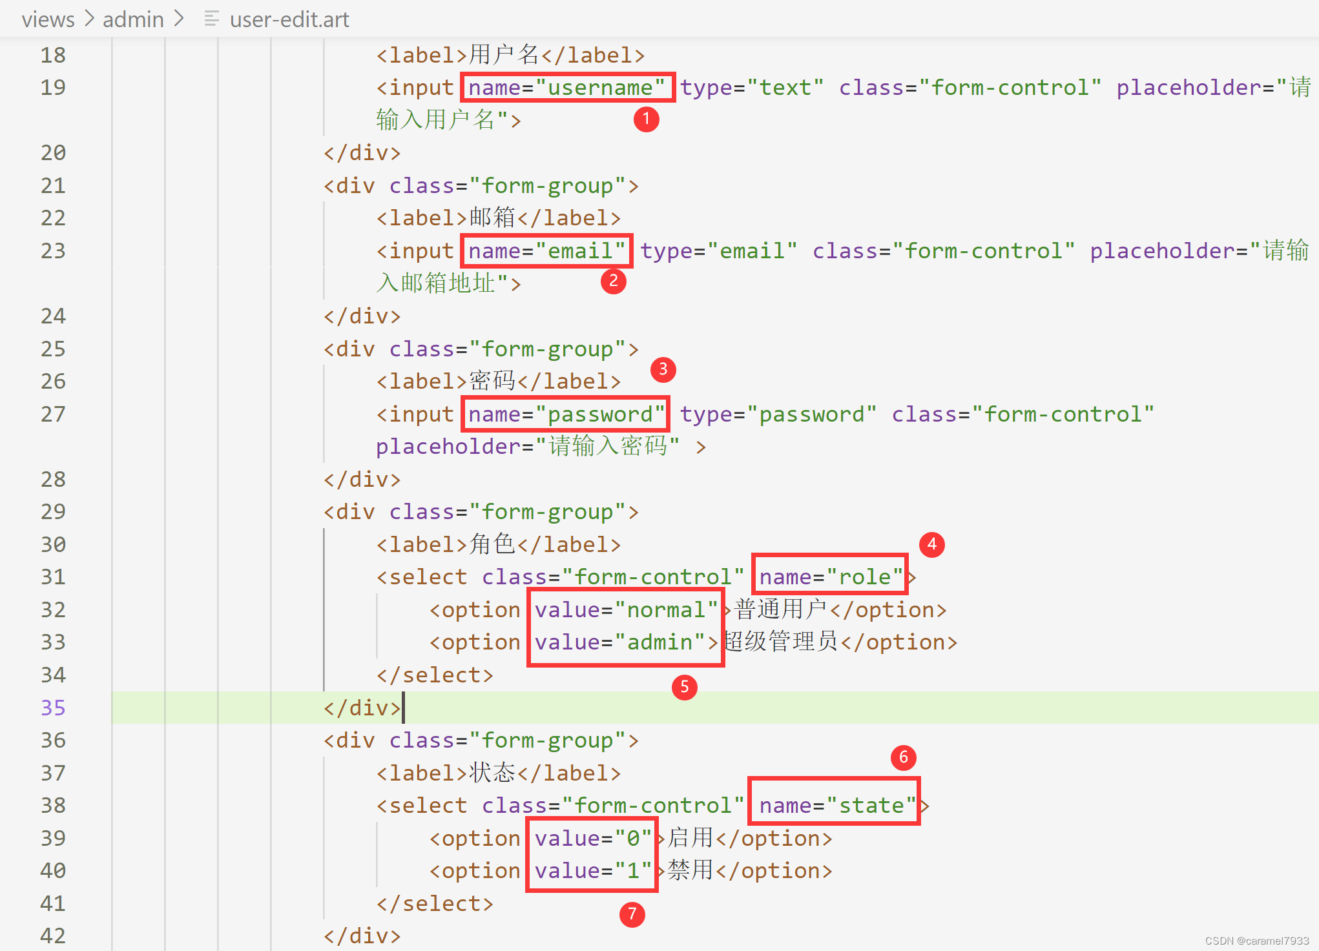This screenshot has height=951, width=1319.
Task: Click the type="email" attribute
Action: [x=719, y=251]
